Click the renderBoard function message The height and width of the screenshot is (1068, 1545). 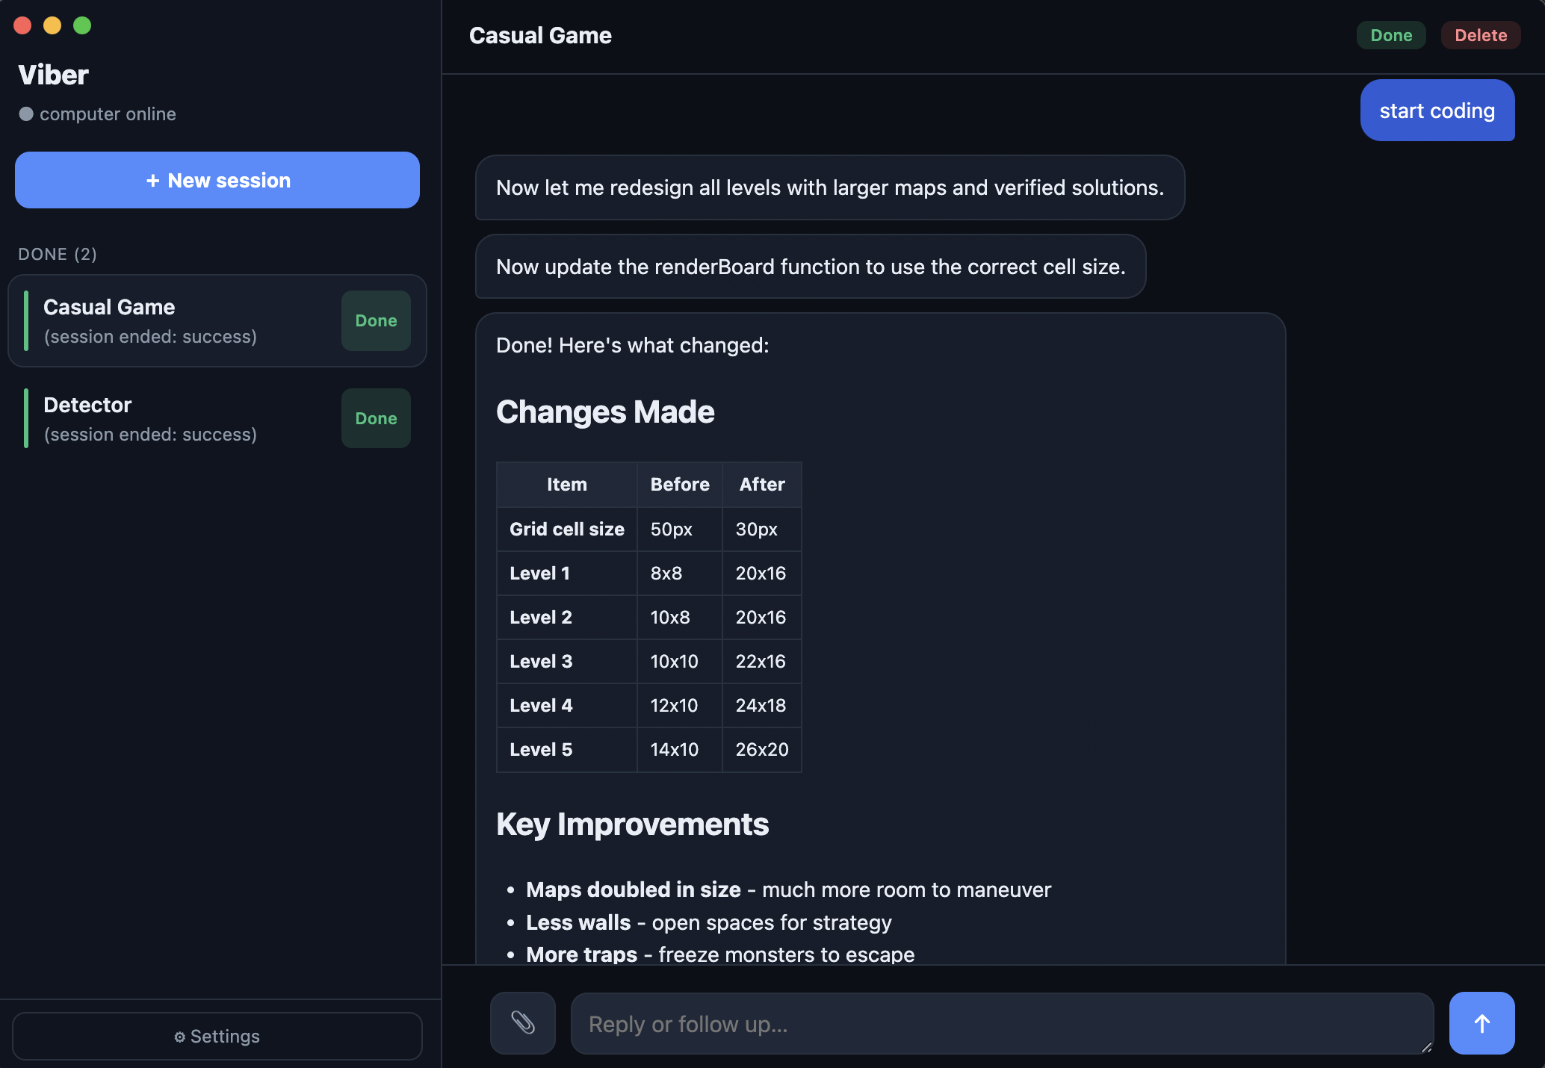pyautogui.click(x=811, y=267)
